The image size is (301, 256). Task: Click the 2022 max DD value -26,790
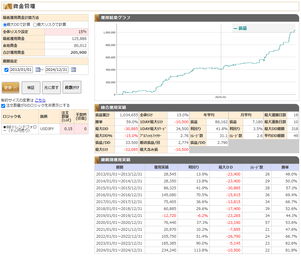pos(233,236)
